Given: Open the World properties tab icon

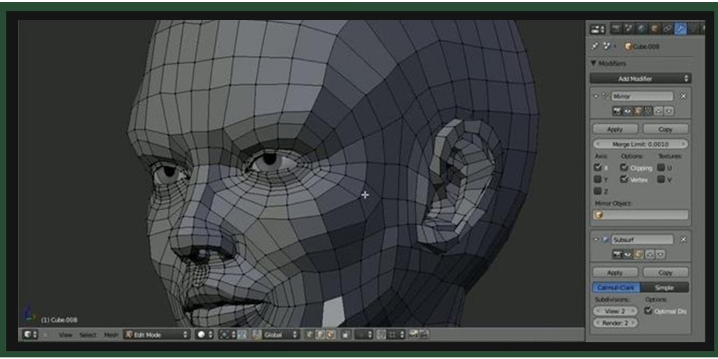Looking at the screenshot, I should (x=642, y=29).
